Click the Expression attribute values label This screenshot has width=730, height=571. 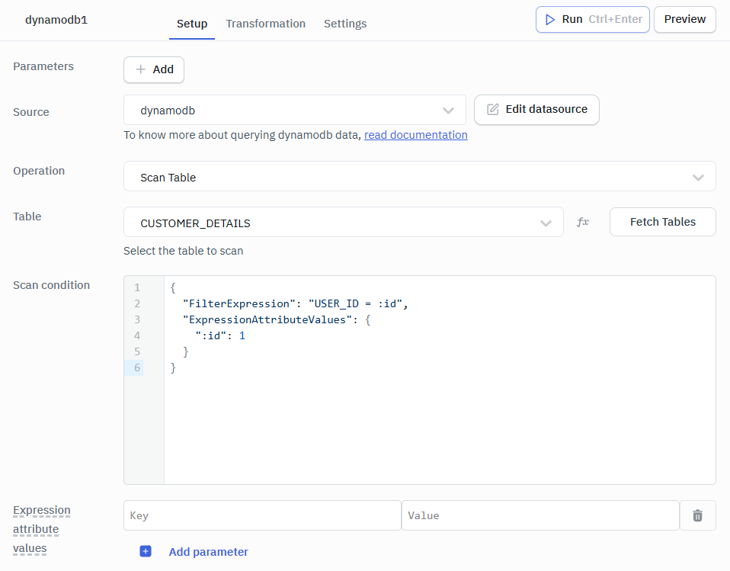41,529
